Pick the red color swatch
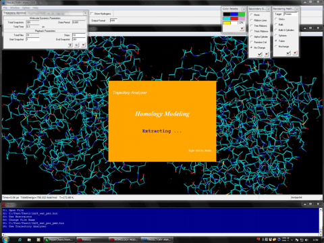The height and width of the screenshot is (243, 324). 234,18
